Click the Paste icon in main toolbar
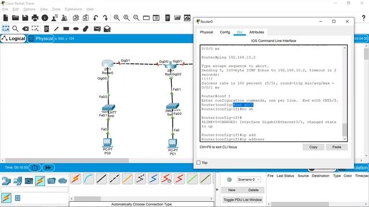 (86, 18)
